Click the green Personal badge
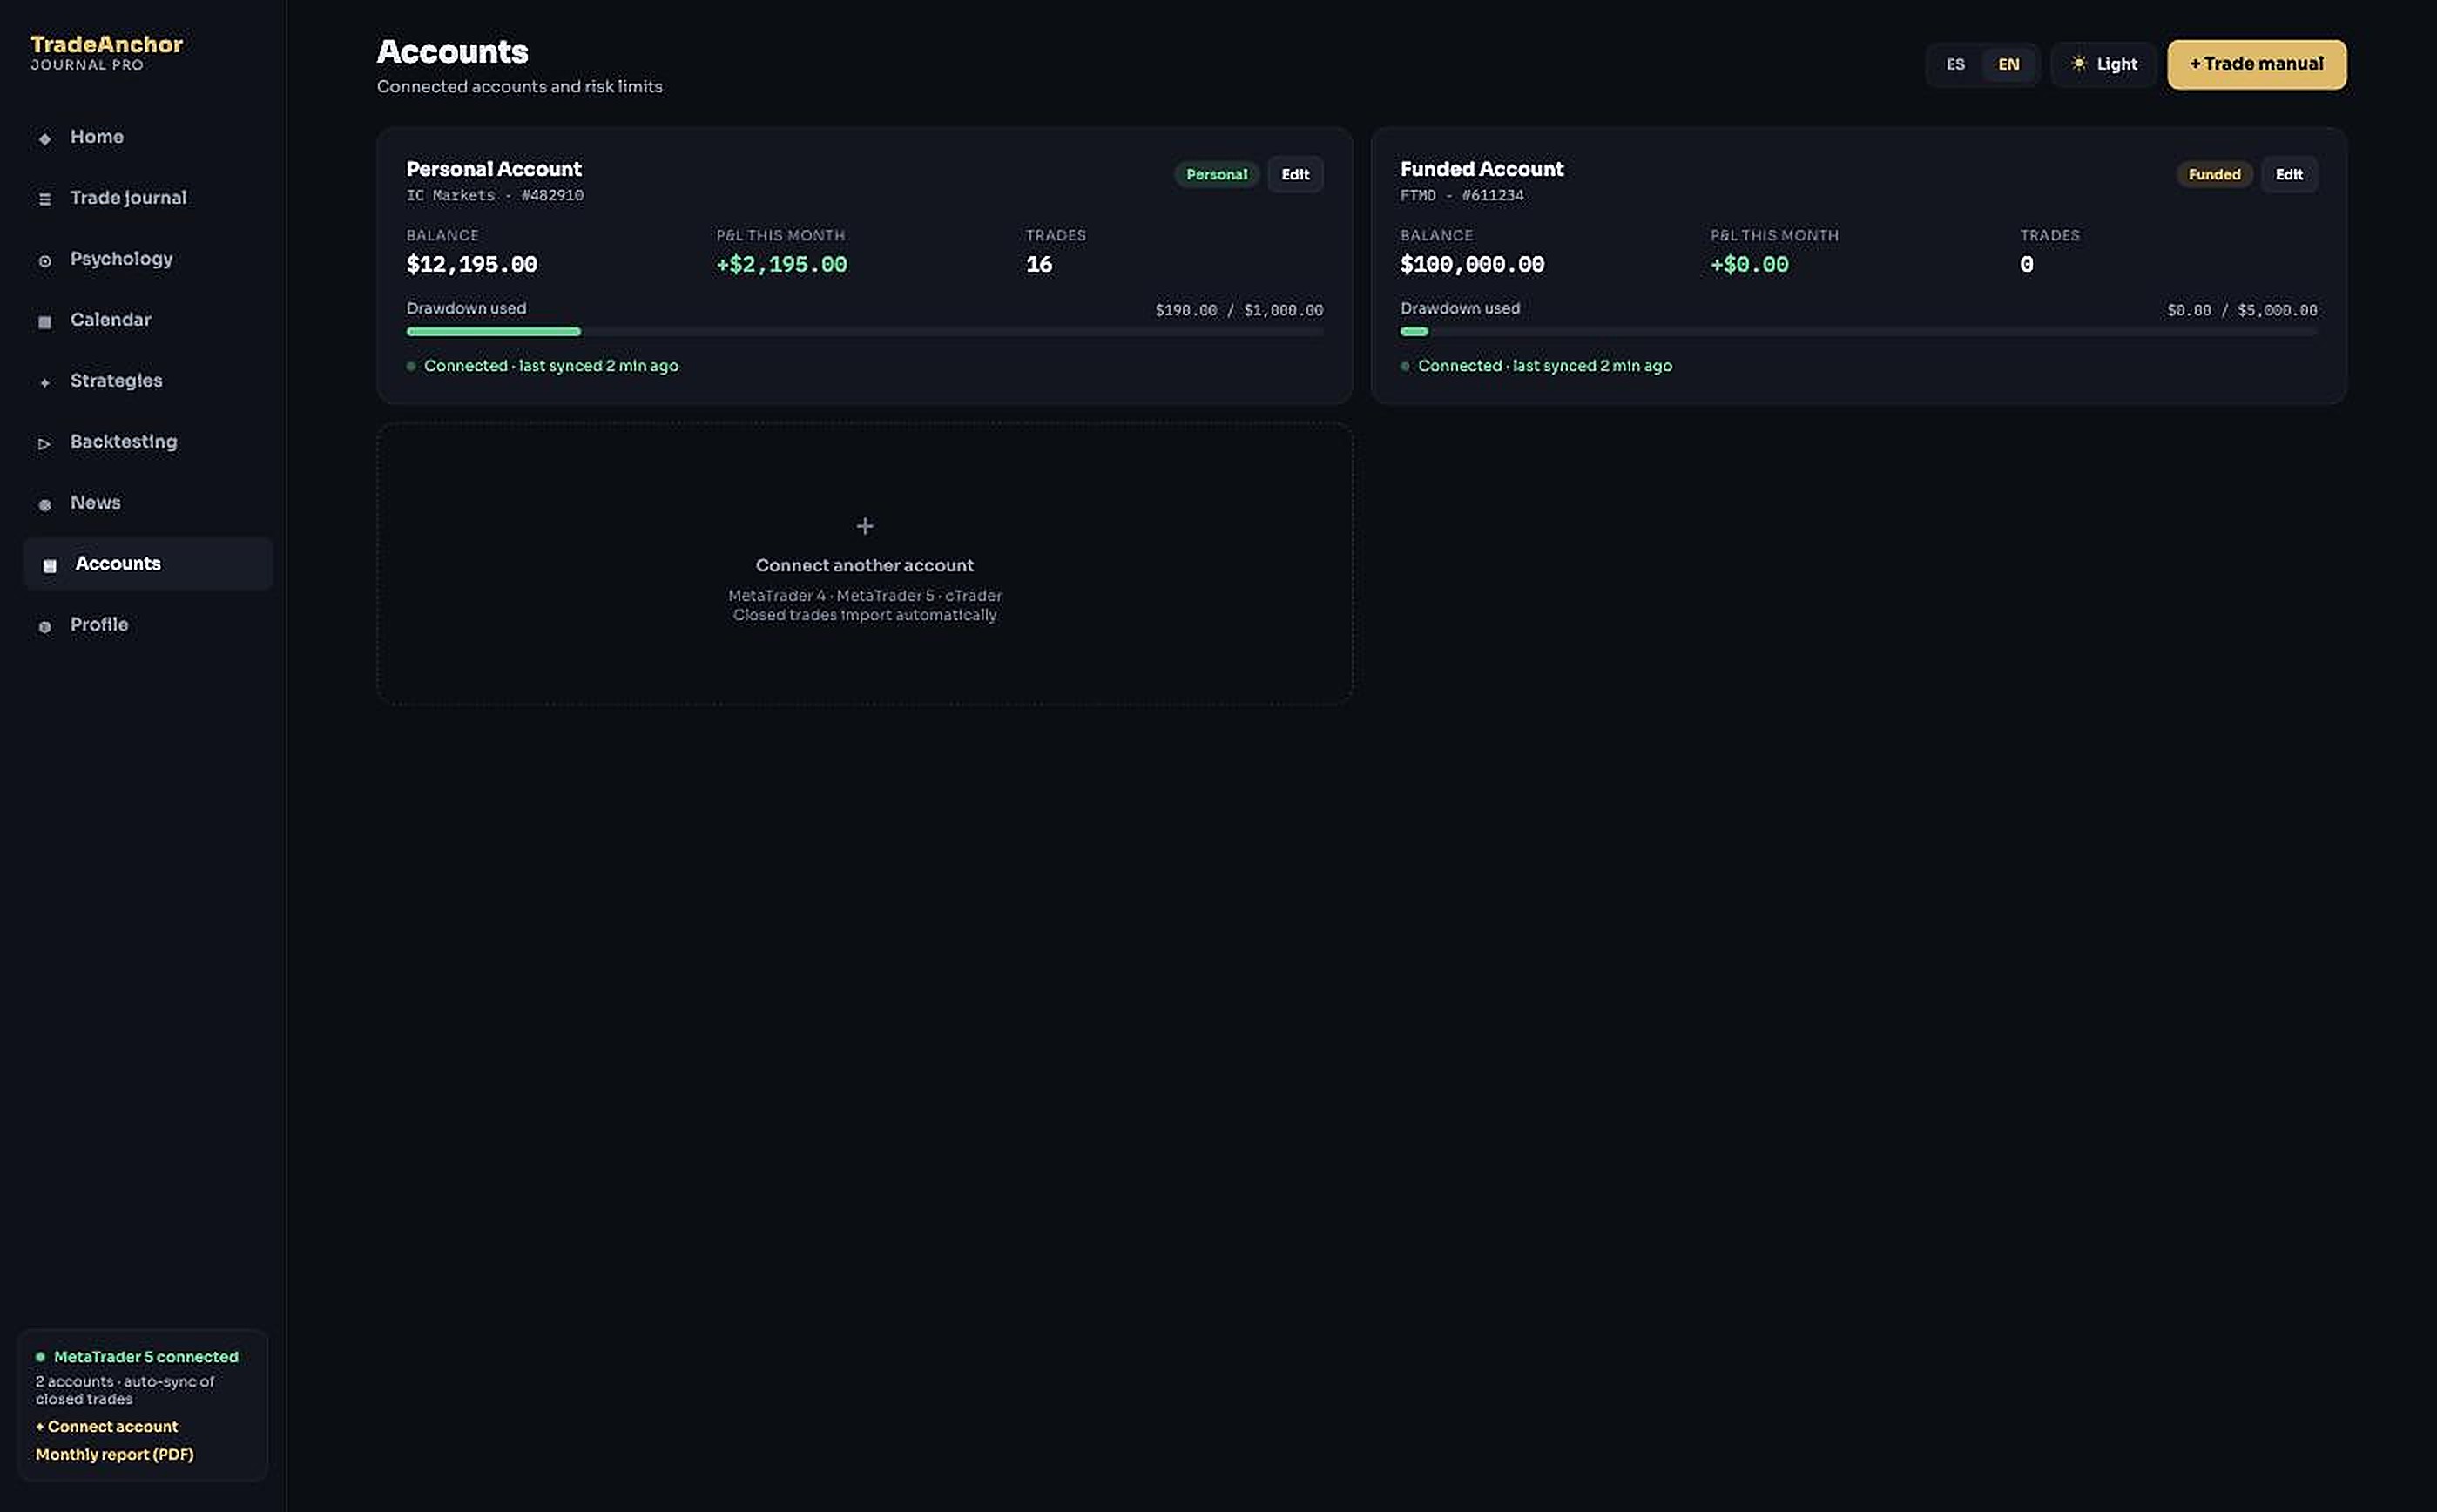Image resolution: width=2437 pixels, height=1512 pixels. [x=1216, y=174]
